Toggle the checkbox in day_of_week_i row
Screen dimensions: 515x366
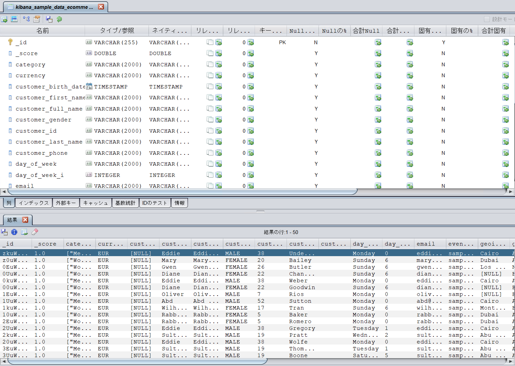[210, 175]
